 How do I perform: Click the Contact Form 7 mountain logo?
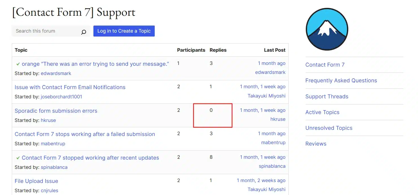[x=327, y=29]
